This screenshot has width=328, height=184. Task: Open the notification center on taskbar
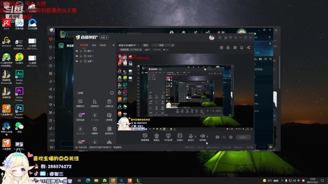(322, 180)
